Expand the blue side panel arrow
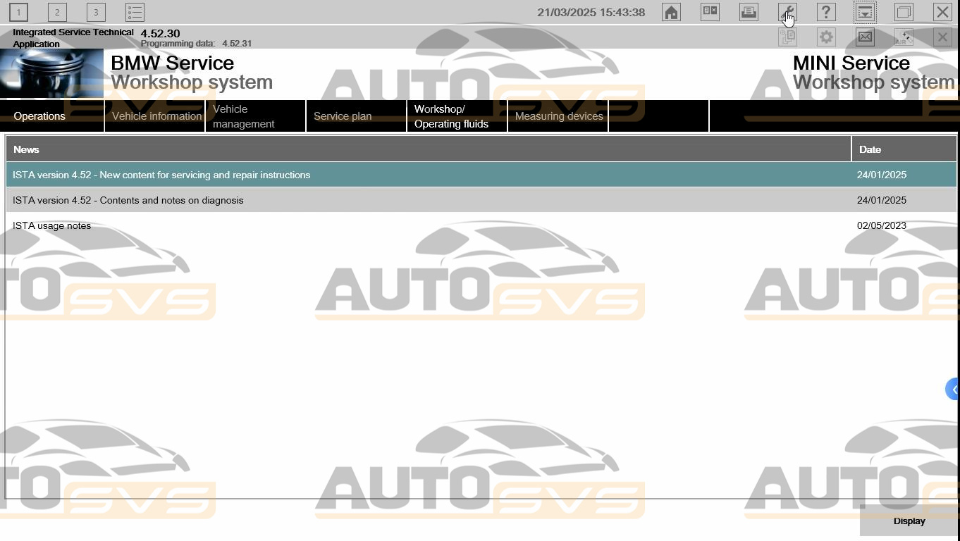Image resolution: width=960 pixels, height=541 pixels. point(953,389)
